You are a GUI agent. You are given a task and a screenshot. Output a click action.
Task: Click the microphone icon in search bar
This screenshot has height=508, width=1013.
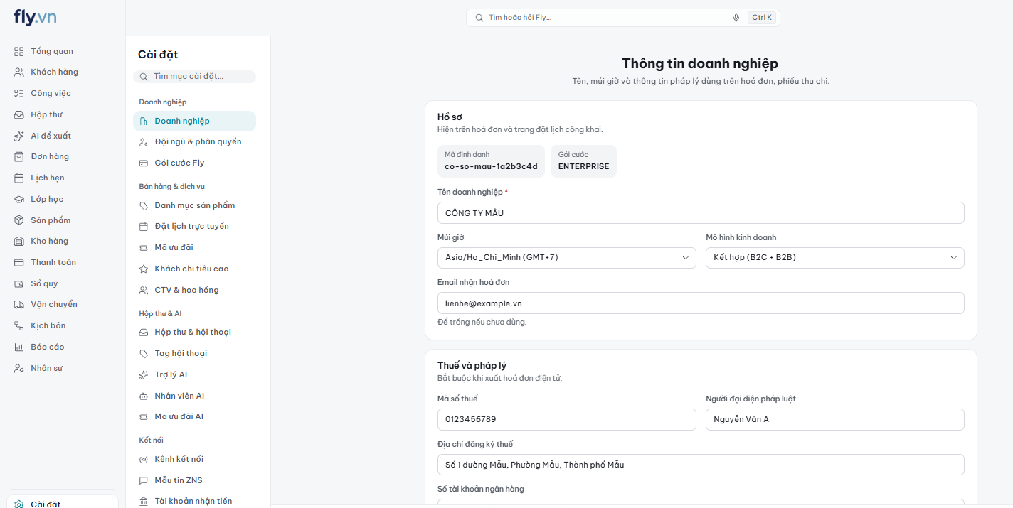(x=736, y=18)
